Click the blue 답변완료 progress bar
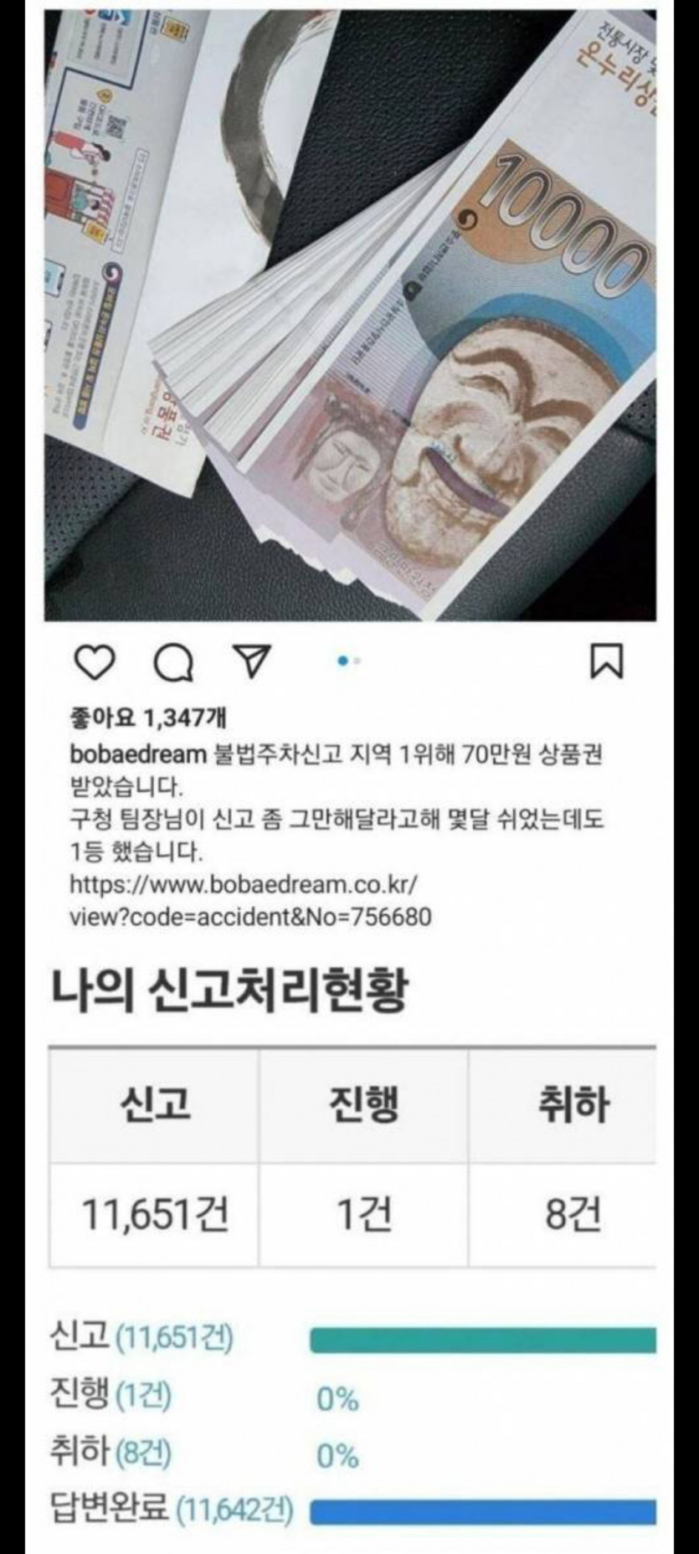Viewport: 699px width, 1554px height. click(x=483, y=1513)
